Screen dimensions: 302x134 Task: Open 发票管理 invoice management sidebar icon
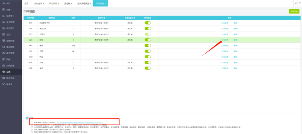pyautogui.click(x=4, y=41)
